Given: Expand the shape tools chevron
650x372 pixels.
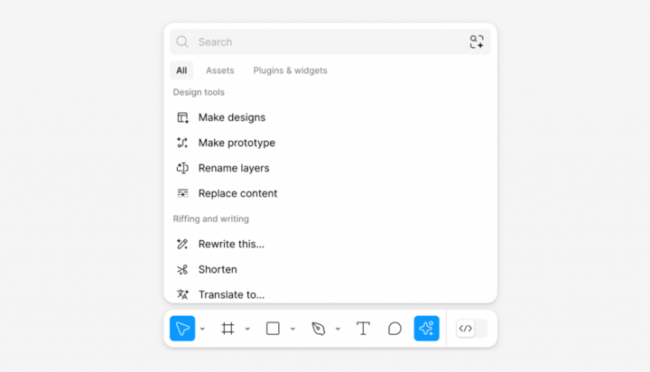Looking at the screenshot, I should 292,329.
